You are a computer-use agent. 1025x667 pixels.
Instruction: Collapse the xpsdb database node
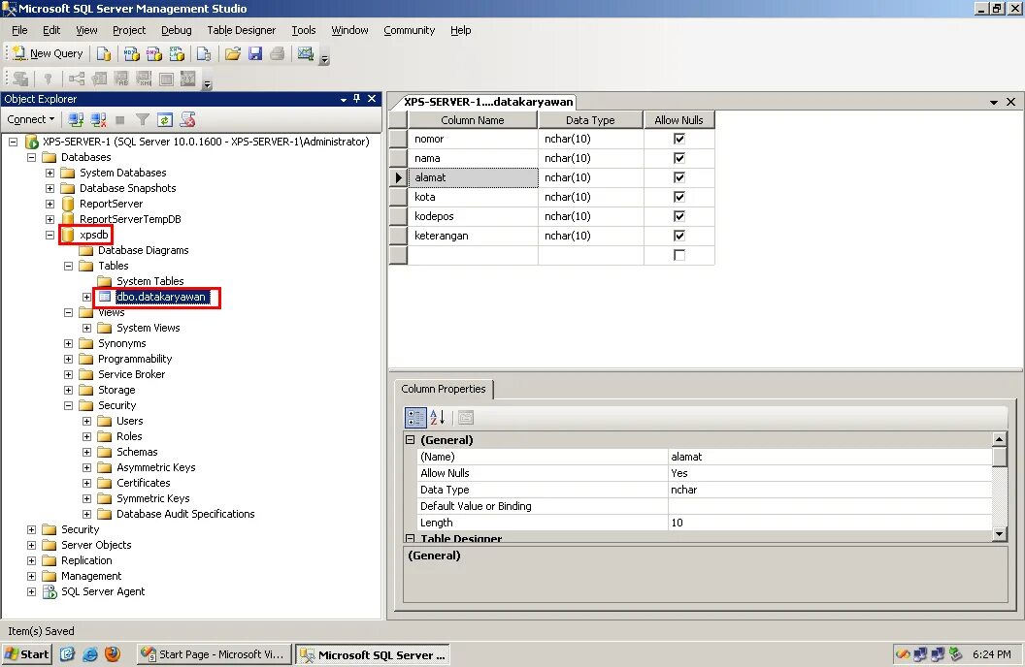point(50,235)
